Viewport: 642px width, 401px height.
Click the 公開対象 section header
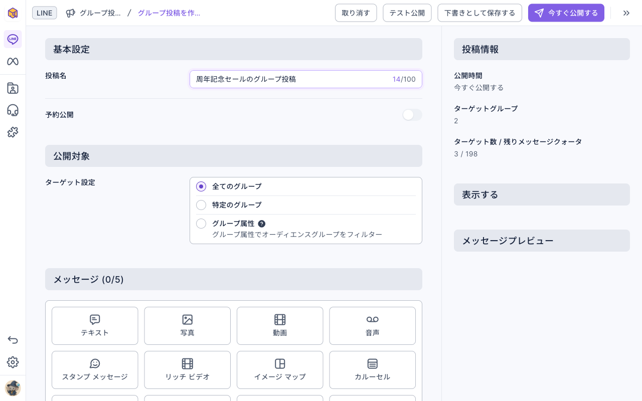(x=234, y=156)
